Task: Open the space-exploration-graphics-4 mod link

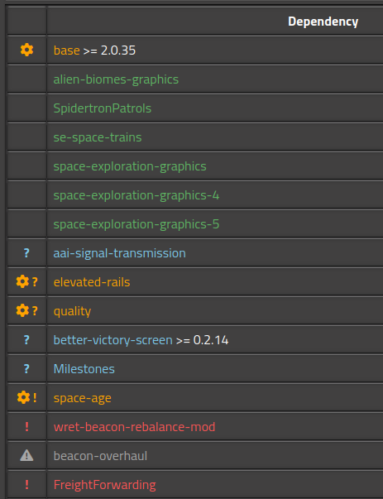Action: coord(136,195)
